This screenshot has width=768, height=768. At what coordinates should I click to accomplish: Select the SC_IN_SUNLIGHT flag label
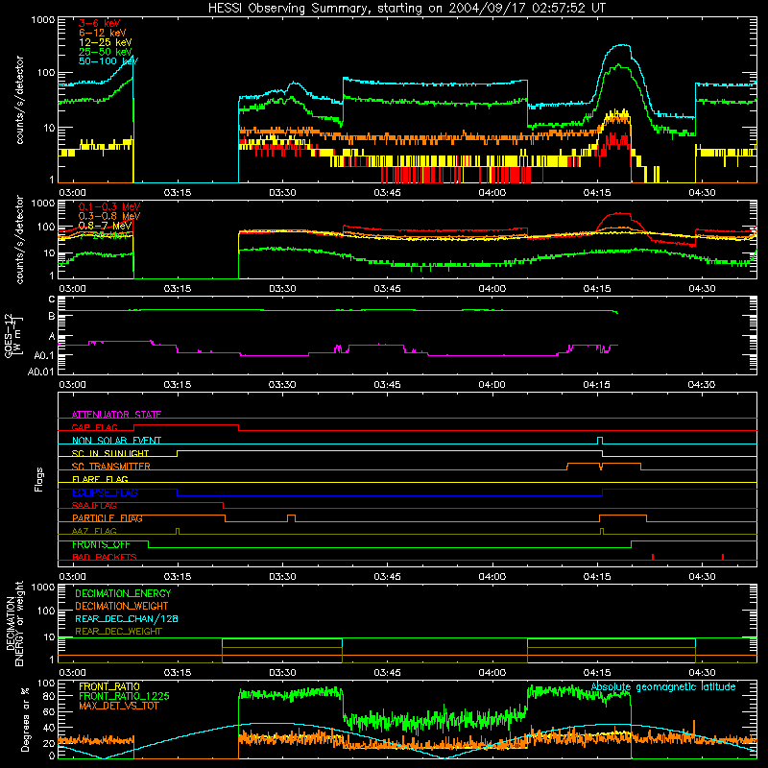coord(110,453)
